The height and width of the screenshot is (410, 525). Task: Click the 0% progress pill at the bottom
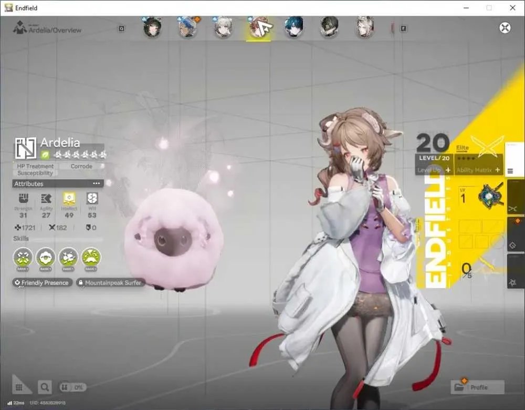72,387
